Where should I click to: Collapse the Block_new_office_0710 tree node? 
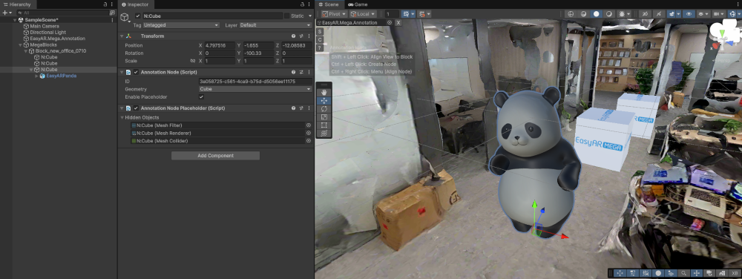tap(26, 51)
